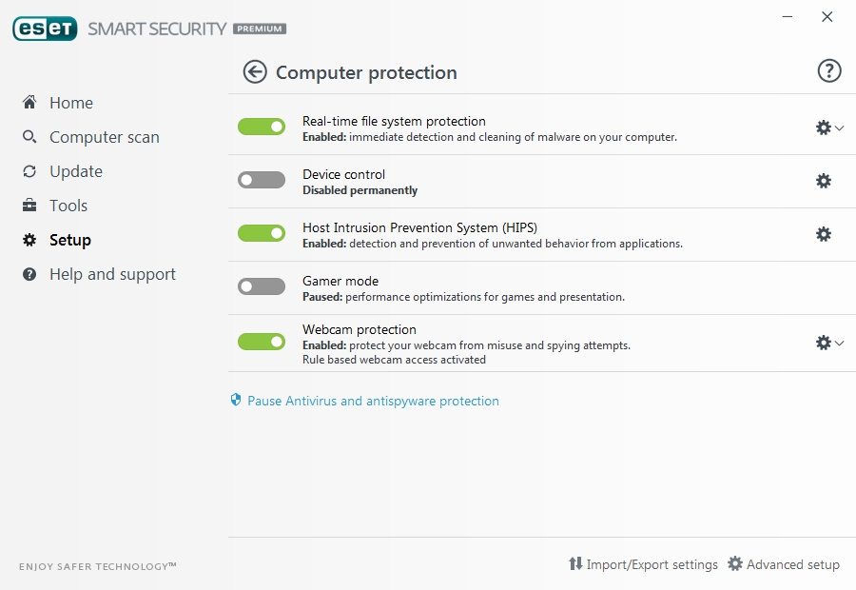Click the Webcam protection gear icon
Image resolution: width=856 pixels, height=590 pixels.
coord(824,343)
